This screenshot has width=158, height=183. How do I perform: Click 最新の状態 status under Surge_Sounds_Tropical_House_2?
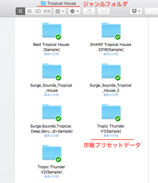(x=111, y=95)
